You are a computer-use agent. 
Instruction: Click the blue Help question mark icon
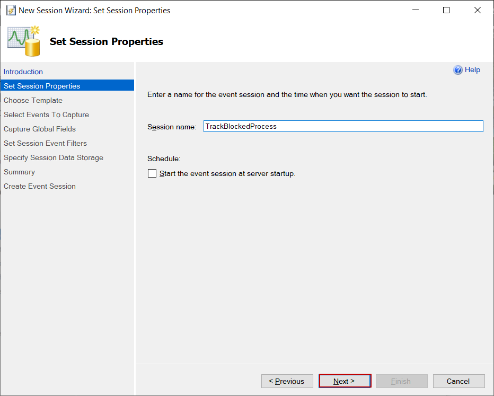pyautogui.click(x=458, y=70)
